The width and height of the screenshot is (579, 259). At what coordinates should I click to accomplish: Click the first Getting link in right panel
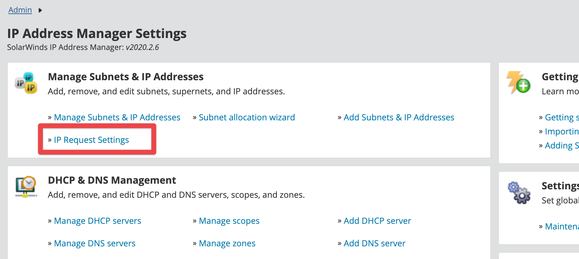pyautogui.click(x=561, y=117)
